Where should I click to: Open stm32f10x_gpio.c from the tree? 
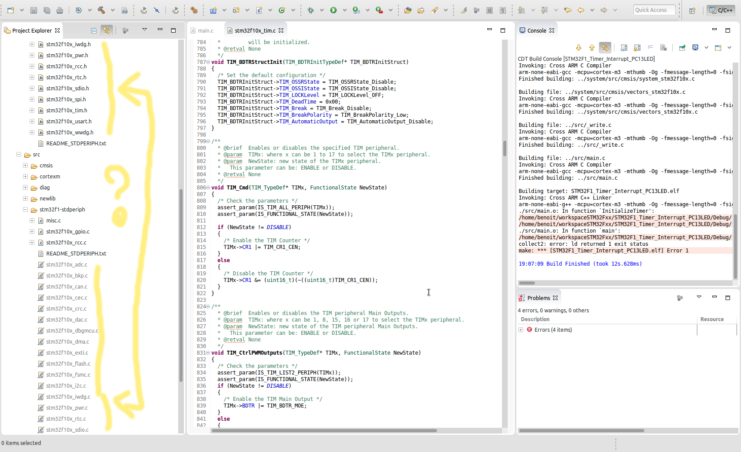[67, 232]
